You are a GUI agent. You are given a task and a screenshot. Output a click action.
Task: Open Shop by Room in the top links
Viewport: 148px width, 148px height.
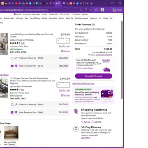pyautogui.click(x=65, y=14)
